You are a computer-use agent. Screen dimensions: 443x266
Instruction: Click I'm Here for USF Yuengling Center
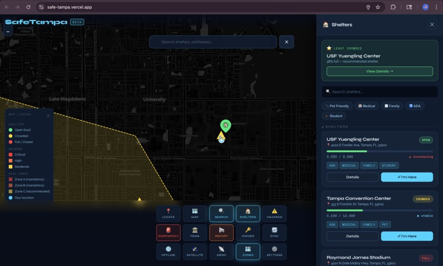[x=407, y=177]
